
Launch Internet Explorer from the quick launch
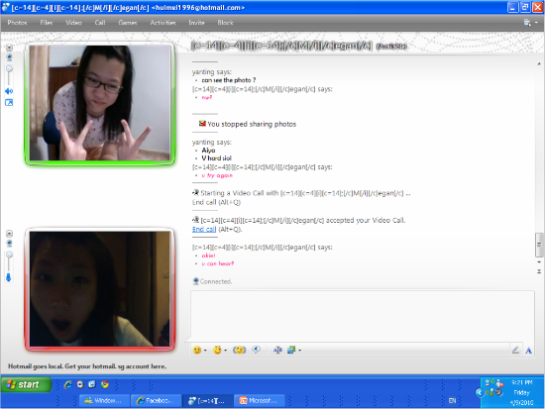click(x=67, y=384)
